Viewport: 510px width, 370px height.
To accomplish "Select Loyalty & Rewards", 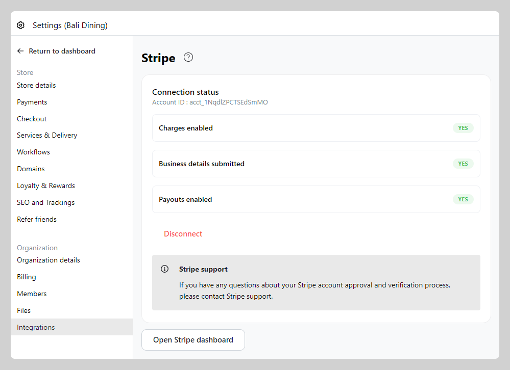I will (x=46, y=186).
